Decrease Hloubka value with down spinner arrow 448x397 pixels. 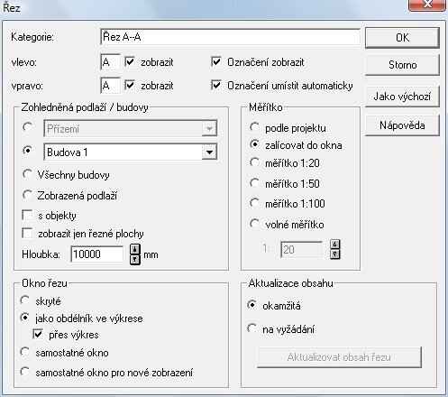(135, 260)
